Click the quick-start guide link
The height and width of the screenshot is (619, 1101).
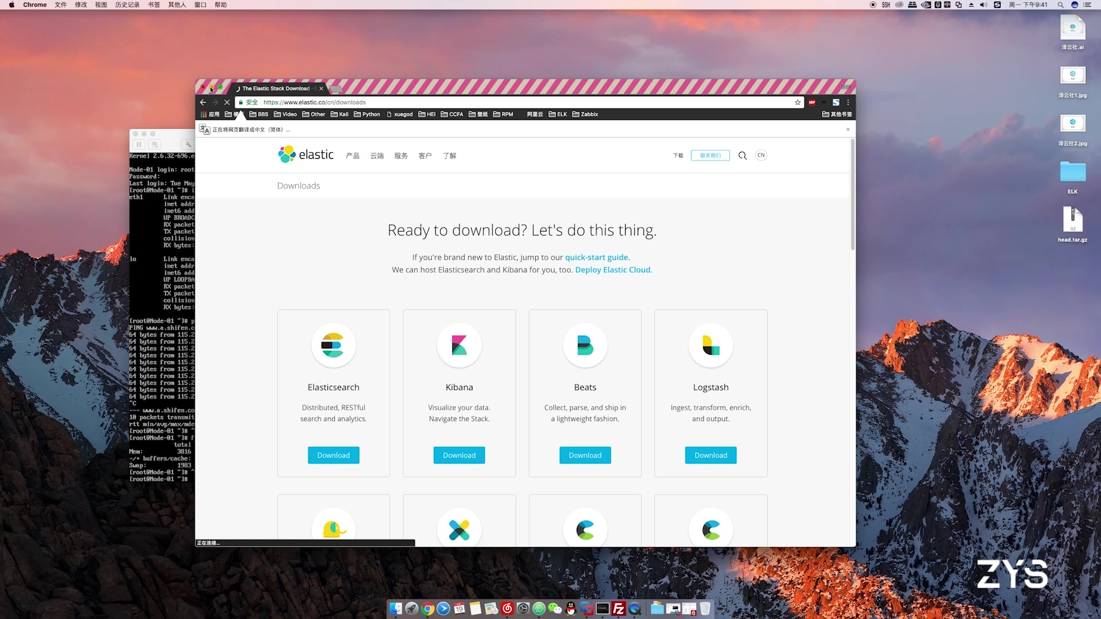[596, 257]
